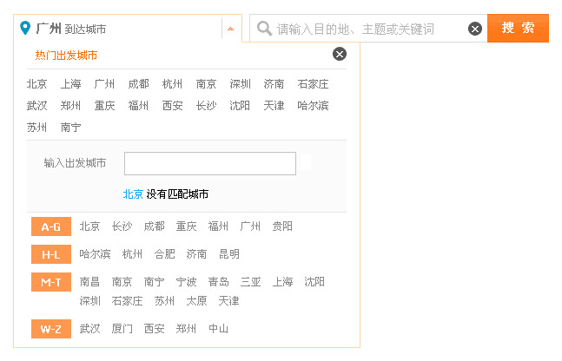The image size is (562, 361).
Task: Click the 输入出发城市 text input field
Action: point(209,163)
